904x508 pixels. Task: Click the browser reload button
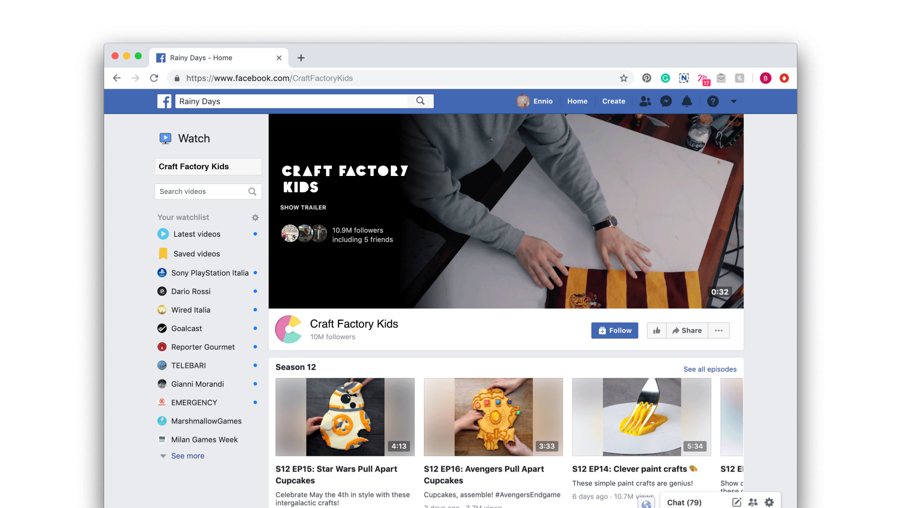(154, 78)
